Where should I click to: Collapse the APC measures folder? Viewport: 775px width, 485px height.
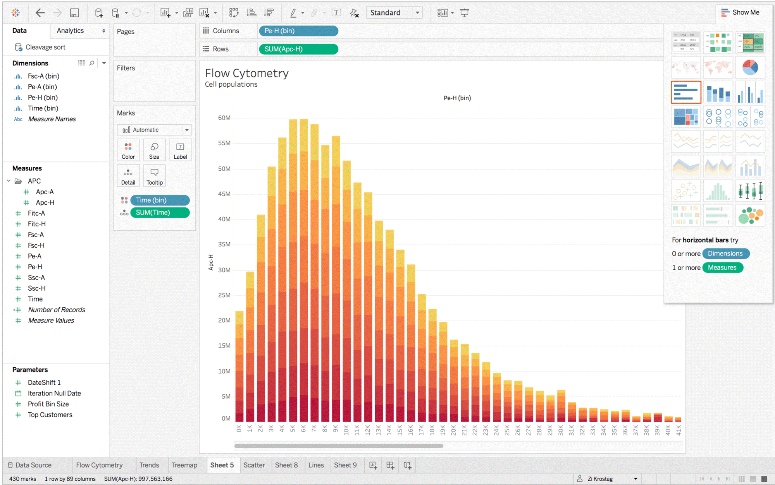[x=9, y=181]
